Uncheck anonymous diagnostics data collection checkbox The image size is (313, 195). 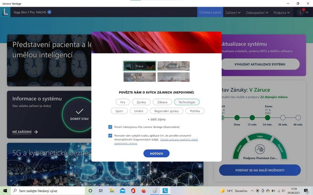[x=110, y=136]
